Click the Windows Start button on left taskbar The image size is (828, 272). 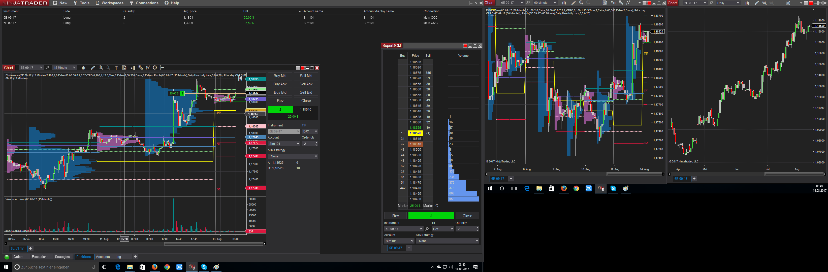pyautogui.click(x=6, y=267)
